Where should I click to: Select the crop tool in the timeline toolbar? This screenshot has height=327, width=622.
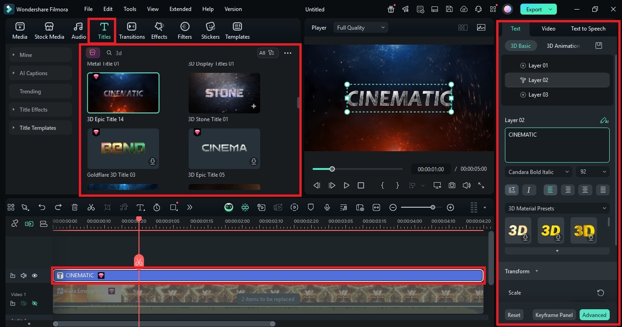[x=107, y=207]
